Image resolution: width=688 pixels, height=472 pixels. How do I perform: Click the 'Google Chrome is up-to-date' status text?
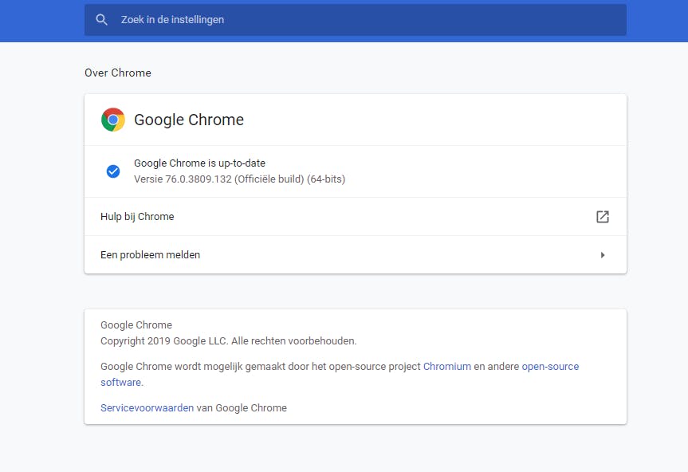coord(199,163)
